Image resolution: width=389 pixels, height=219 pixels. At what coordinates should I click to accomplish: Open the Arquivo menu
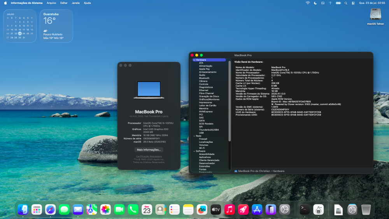pyautogui.click(x=51, y=3)
